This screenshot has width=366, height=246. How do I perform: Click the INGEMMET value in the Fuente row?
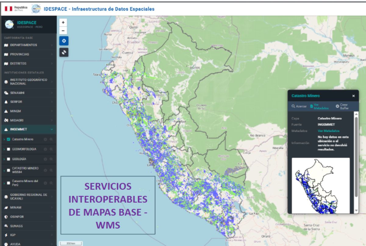coord(326,124)
